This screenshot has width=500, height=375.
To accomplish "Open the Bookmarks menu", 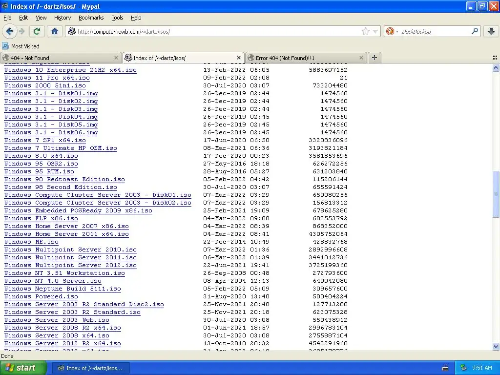I will pyautogui.click(x=91, y=18).
